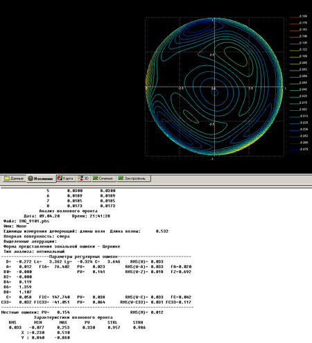
Task: Click the red 0.189 legend color line
Action: [294, 17]
